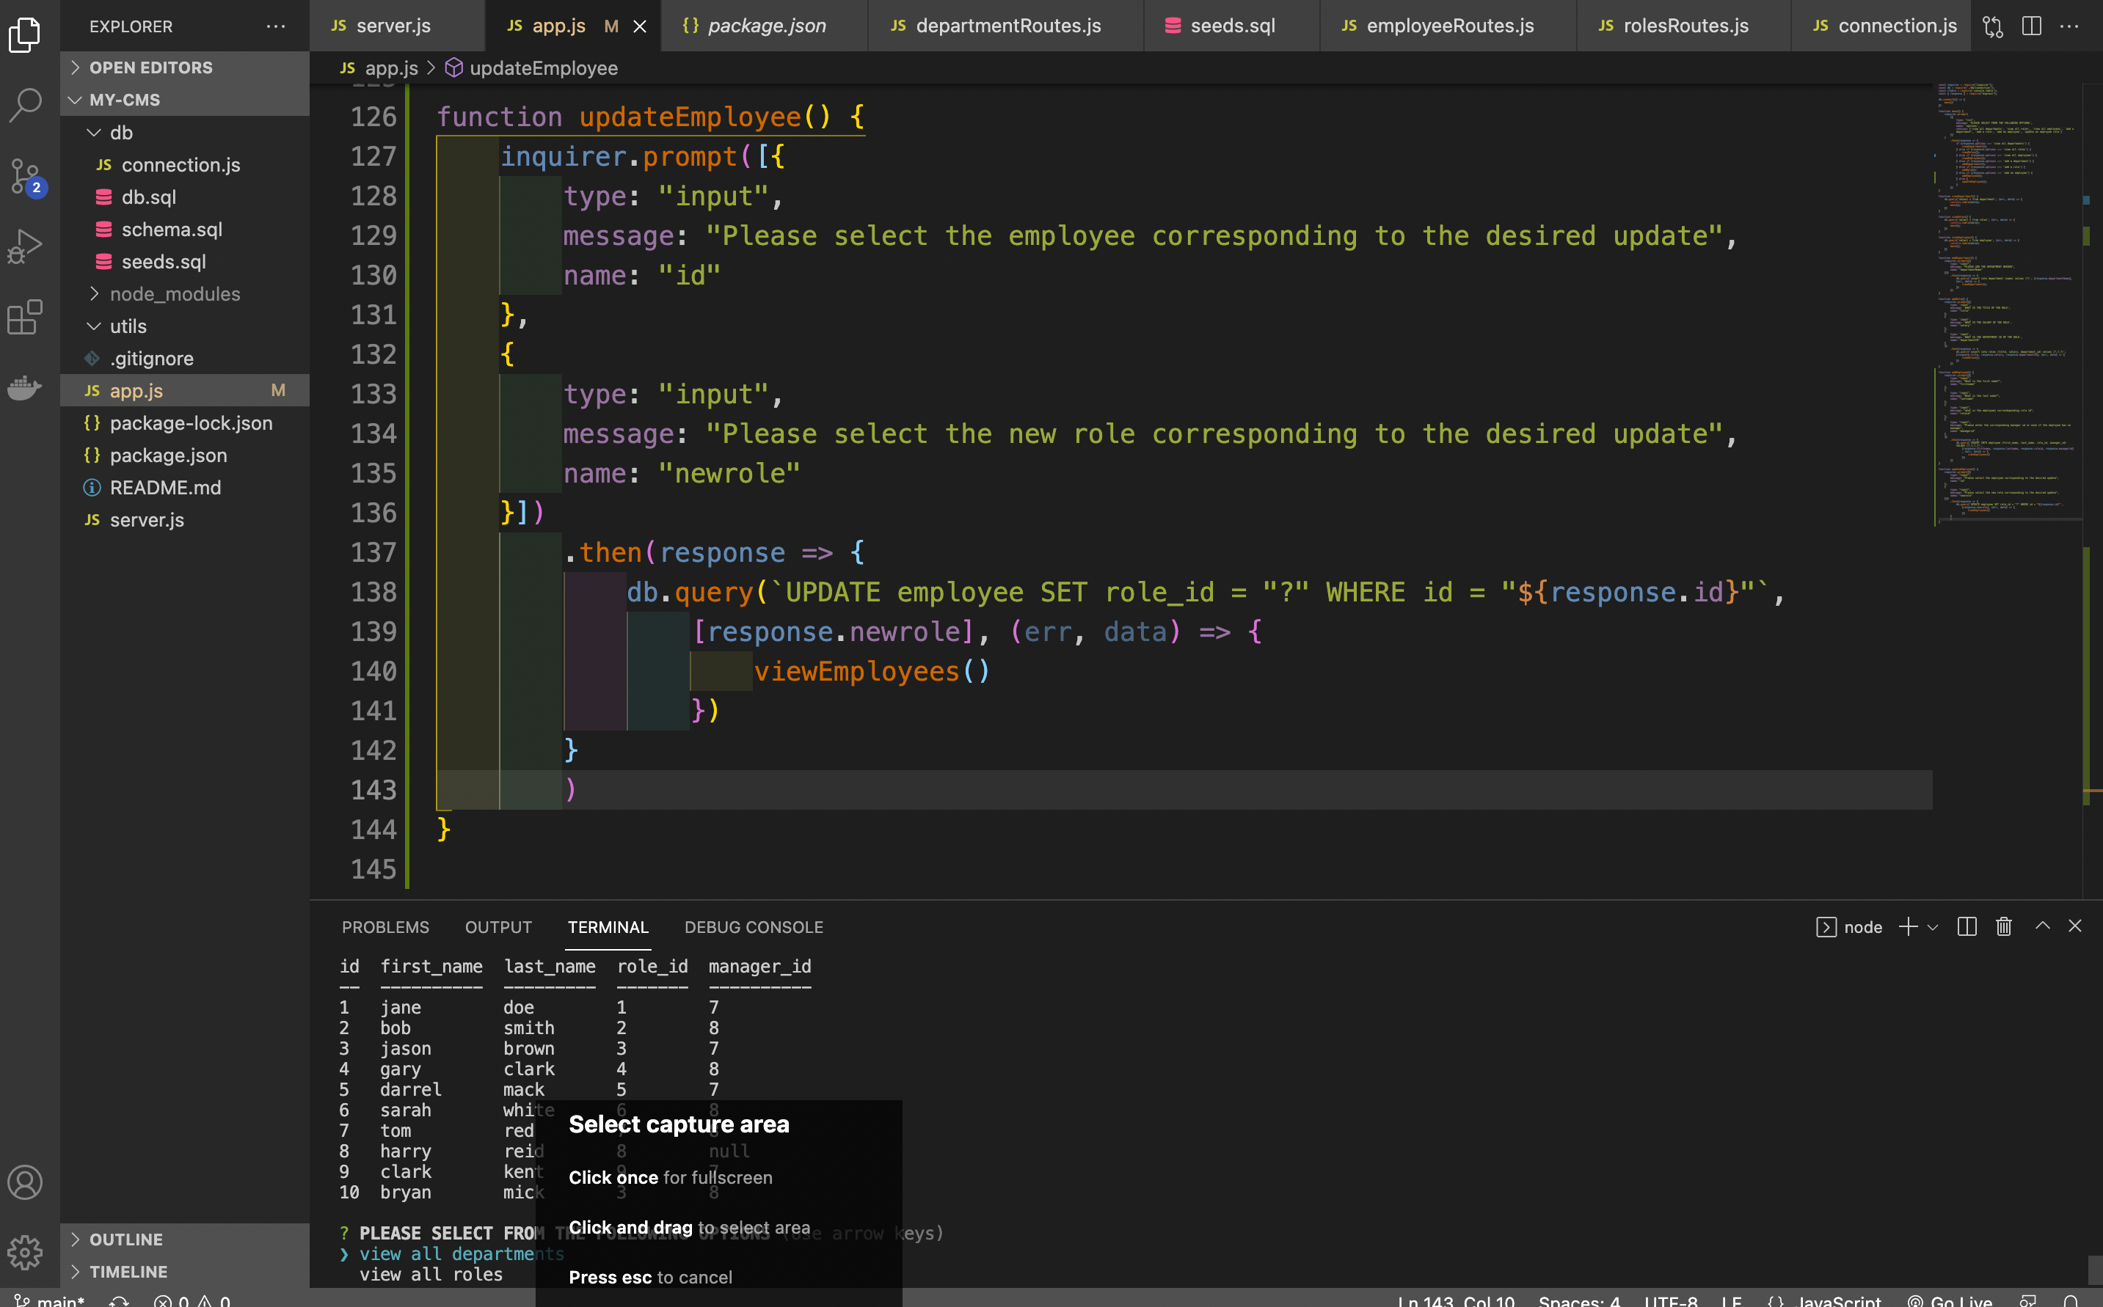The image size is (2103, 1307).
Task: Open the seeds.sql editor tab
Action: click(x=1231, y=26)
